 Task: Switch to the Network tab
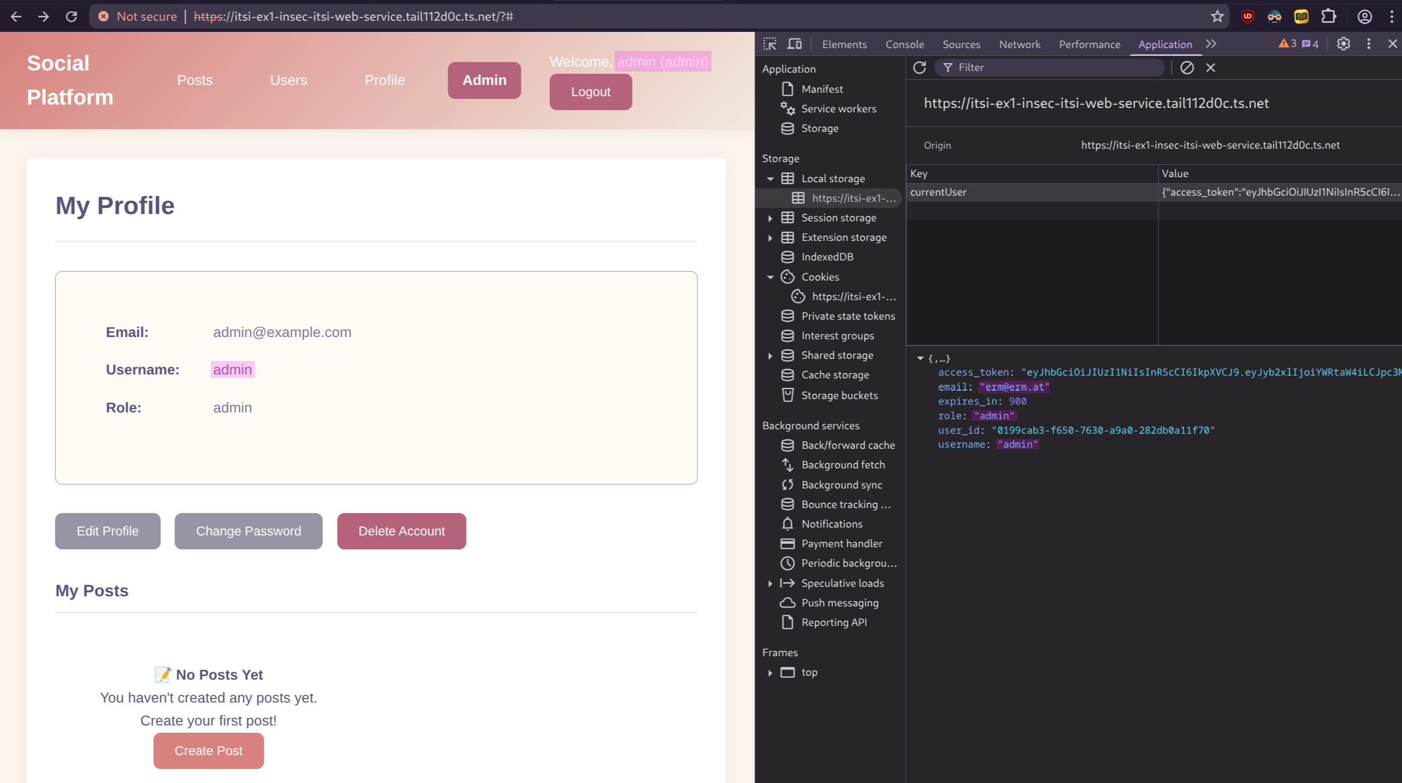pyautogui.click(x=1019, y=44)
